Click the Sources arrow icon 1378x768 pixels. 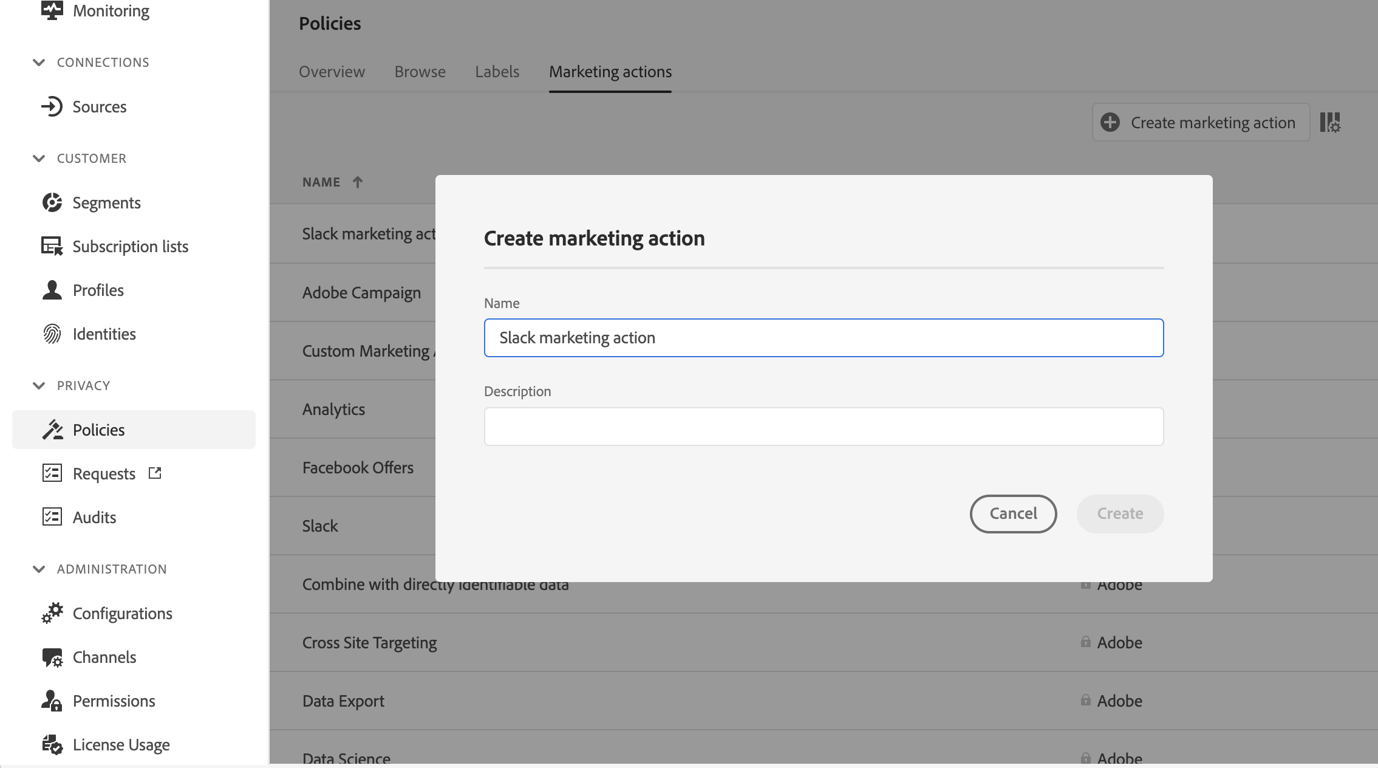pyautogui.click(x=52, y=106)
